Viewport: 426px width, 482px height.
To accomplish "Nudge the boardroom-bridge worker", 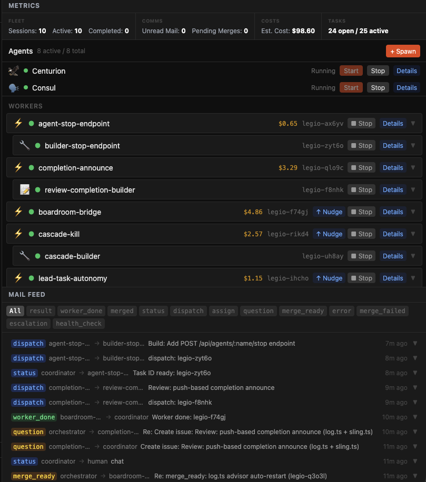I will [x=329, y=212].
